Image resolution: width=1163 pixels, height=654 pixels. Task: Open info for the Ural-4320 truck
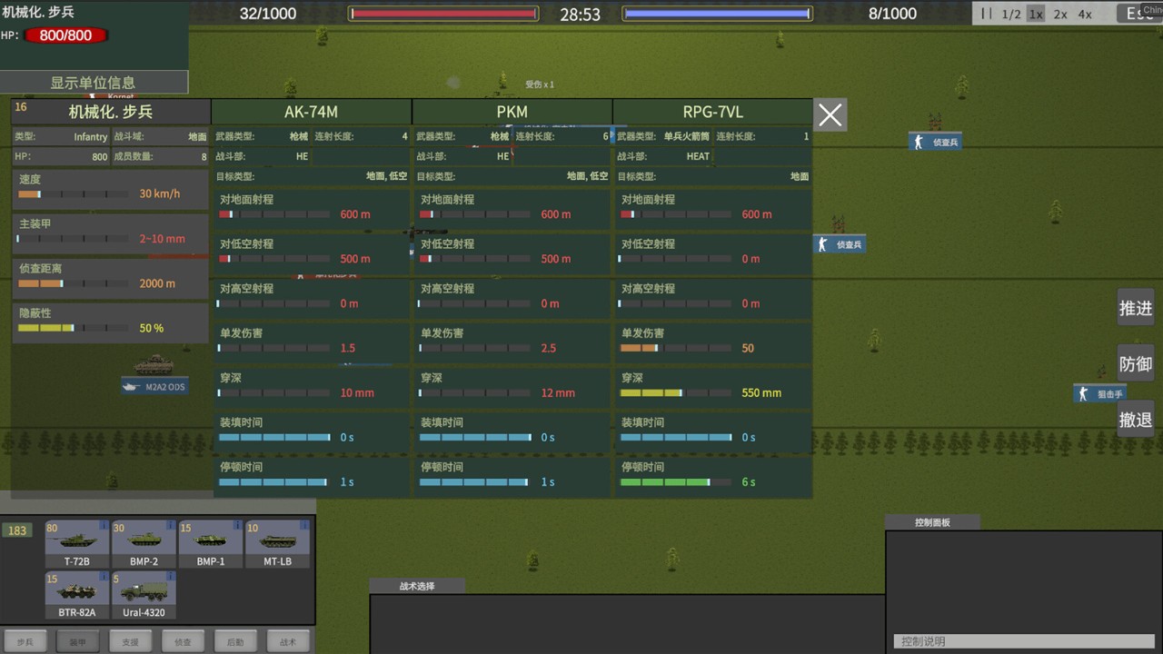(x=144, y=595)
